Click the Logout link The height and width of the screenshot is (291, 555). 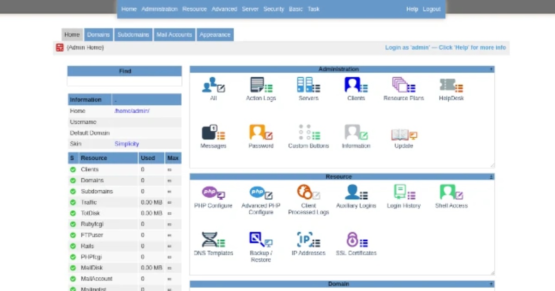tap(432, 9)
